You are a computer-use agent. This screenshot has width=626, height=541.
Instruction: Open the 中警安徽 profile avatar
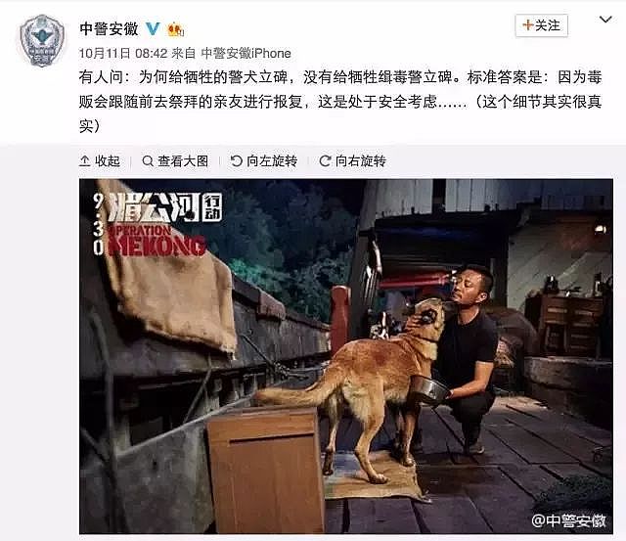[42, 40]
